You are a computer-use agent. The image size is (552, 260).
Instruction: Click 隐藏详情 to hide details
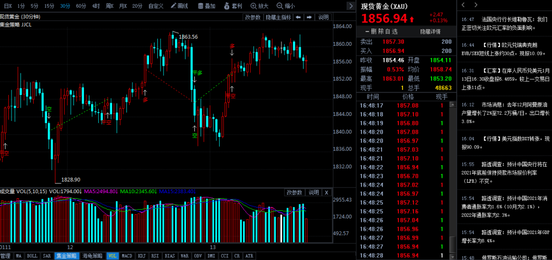coord(430,31)
